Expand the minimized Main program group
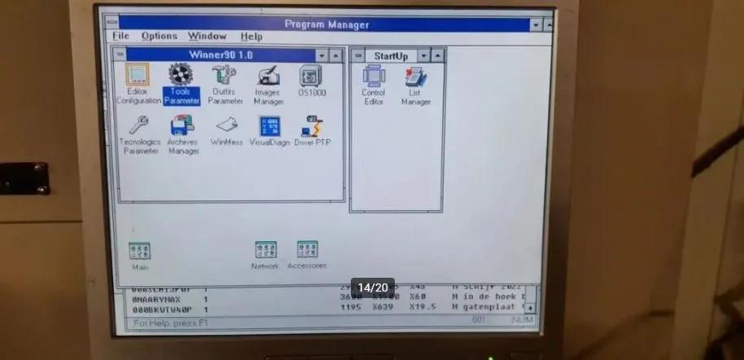Viewport: 744px width, 360px height. click(x=140, y=251)
